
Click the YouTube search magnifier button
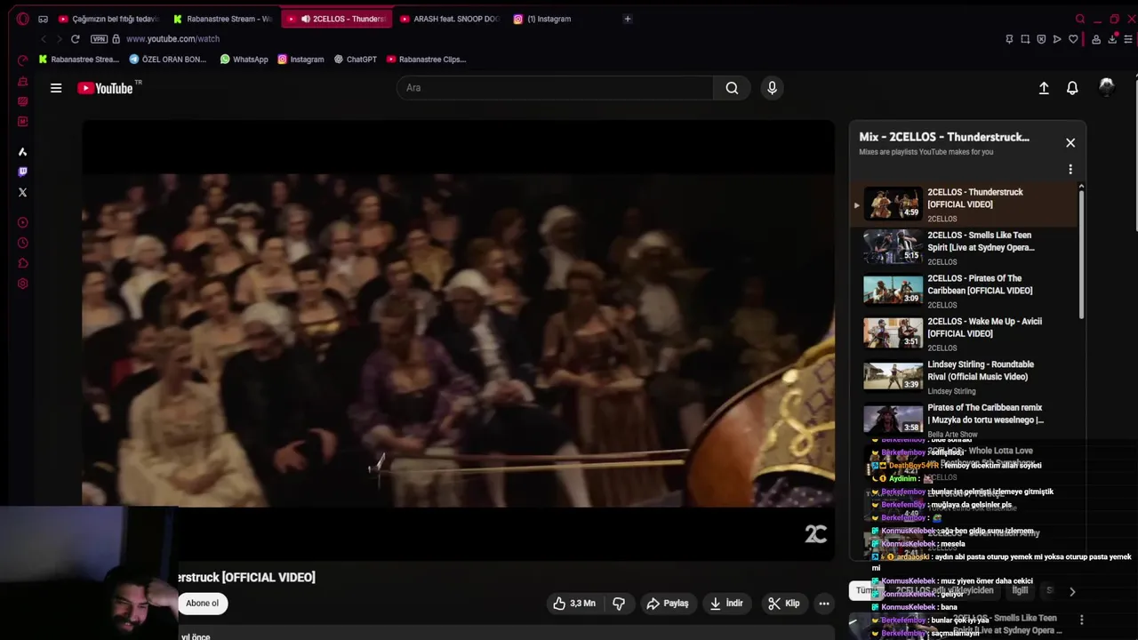click(732, 88)
